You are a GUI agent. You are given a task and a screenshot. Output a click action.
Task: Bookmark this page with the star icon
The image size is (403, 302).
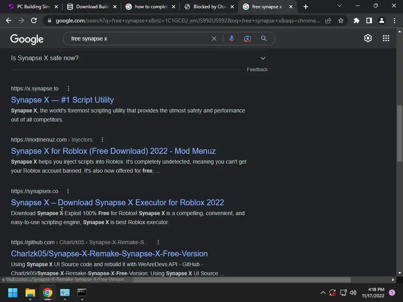click(341, 20)
